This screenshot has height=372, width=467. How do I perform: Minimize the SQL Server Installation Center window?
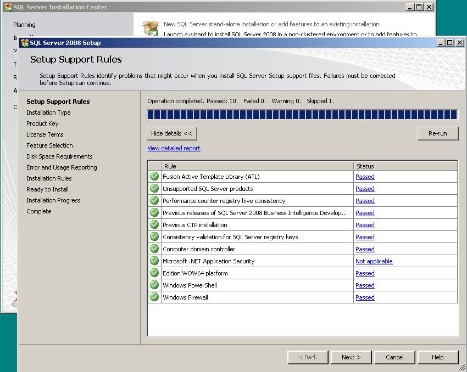click(x=410, y=7)
